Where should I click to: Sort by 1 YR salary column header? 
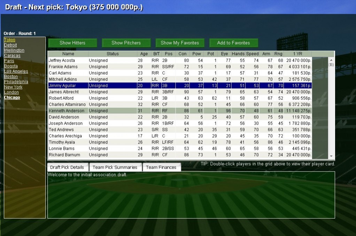(x=297, y=54)
